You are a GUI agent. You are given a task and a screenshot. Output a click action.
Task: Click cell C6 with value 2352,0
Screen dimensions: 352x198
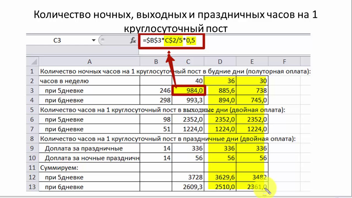pos(188,119)
